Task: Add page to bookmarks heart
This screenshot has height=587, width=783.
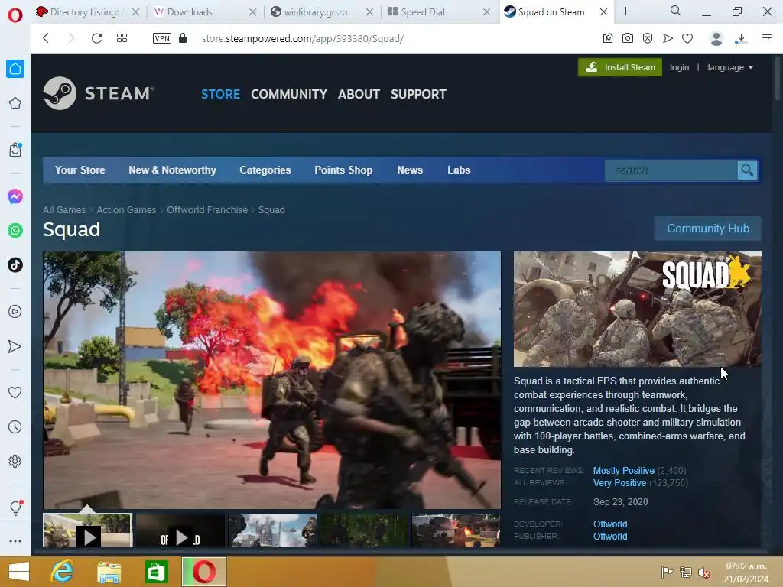Action: click(687, 38)
